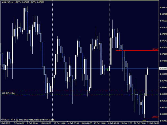Screen dimensions: 167x125
Task: Click the '9 Feb 16:00' time label
Action: click(46, 123)
